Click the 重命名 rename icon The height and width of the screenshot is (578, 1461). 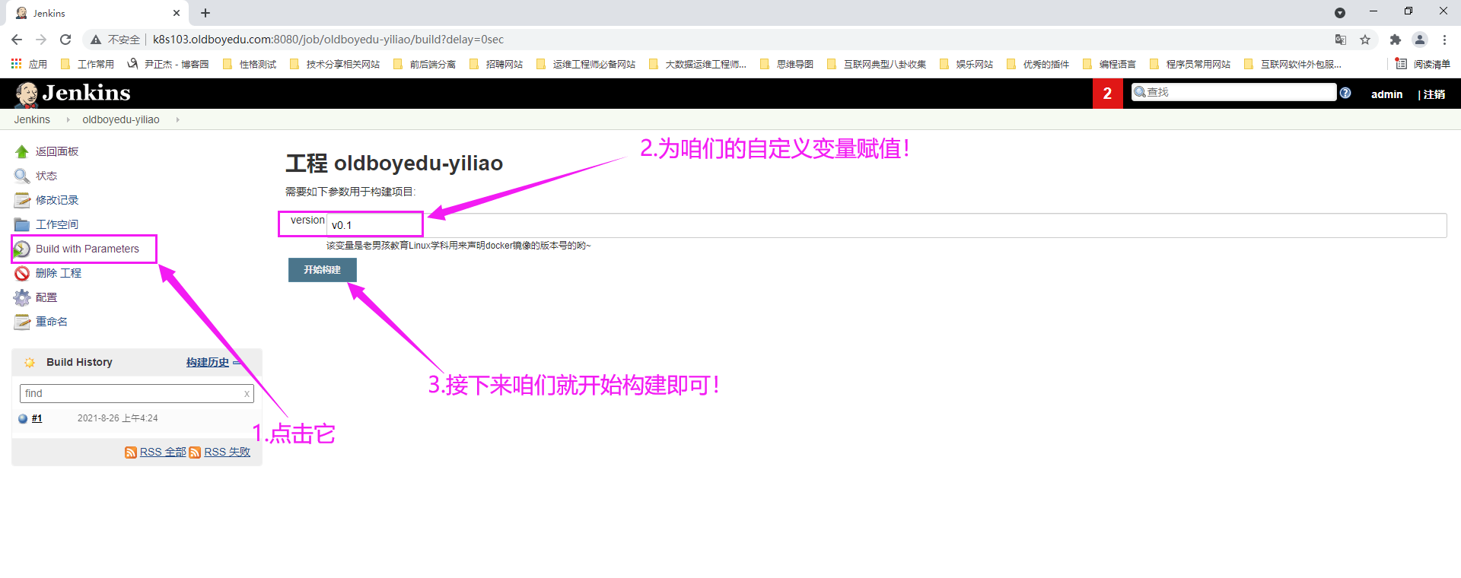pos(22,322)
